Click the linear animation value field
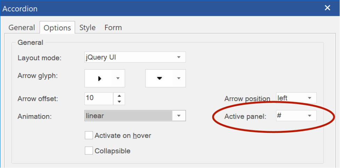The height and width of the screenshot is (168, 340). pos(128,115)
